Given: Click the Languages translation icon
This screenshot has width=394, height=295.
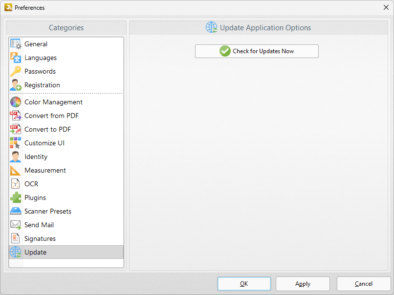Looking at the screenshot, I should point(16,58).
